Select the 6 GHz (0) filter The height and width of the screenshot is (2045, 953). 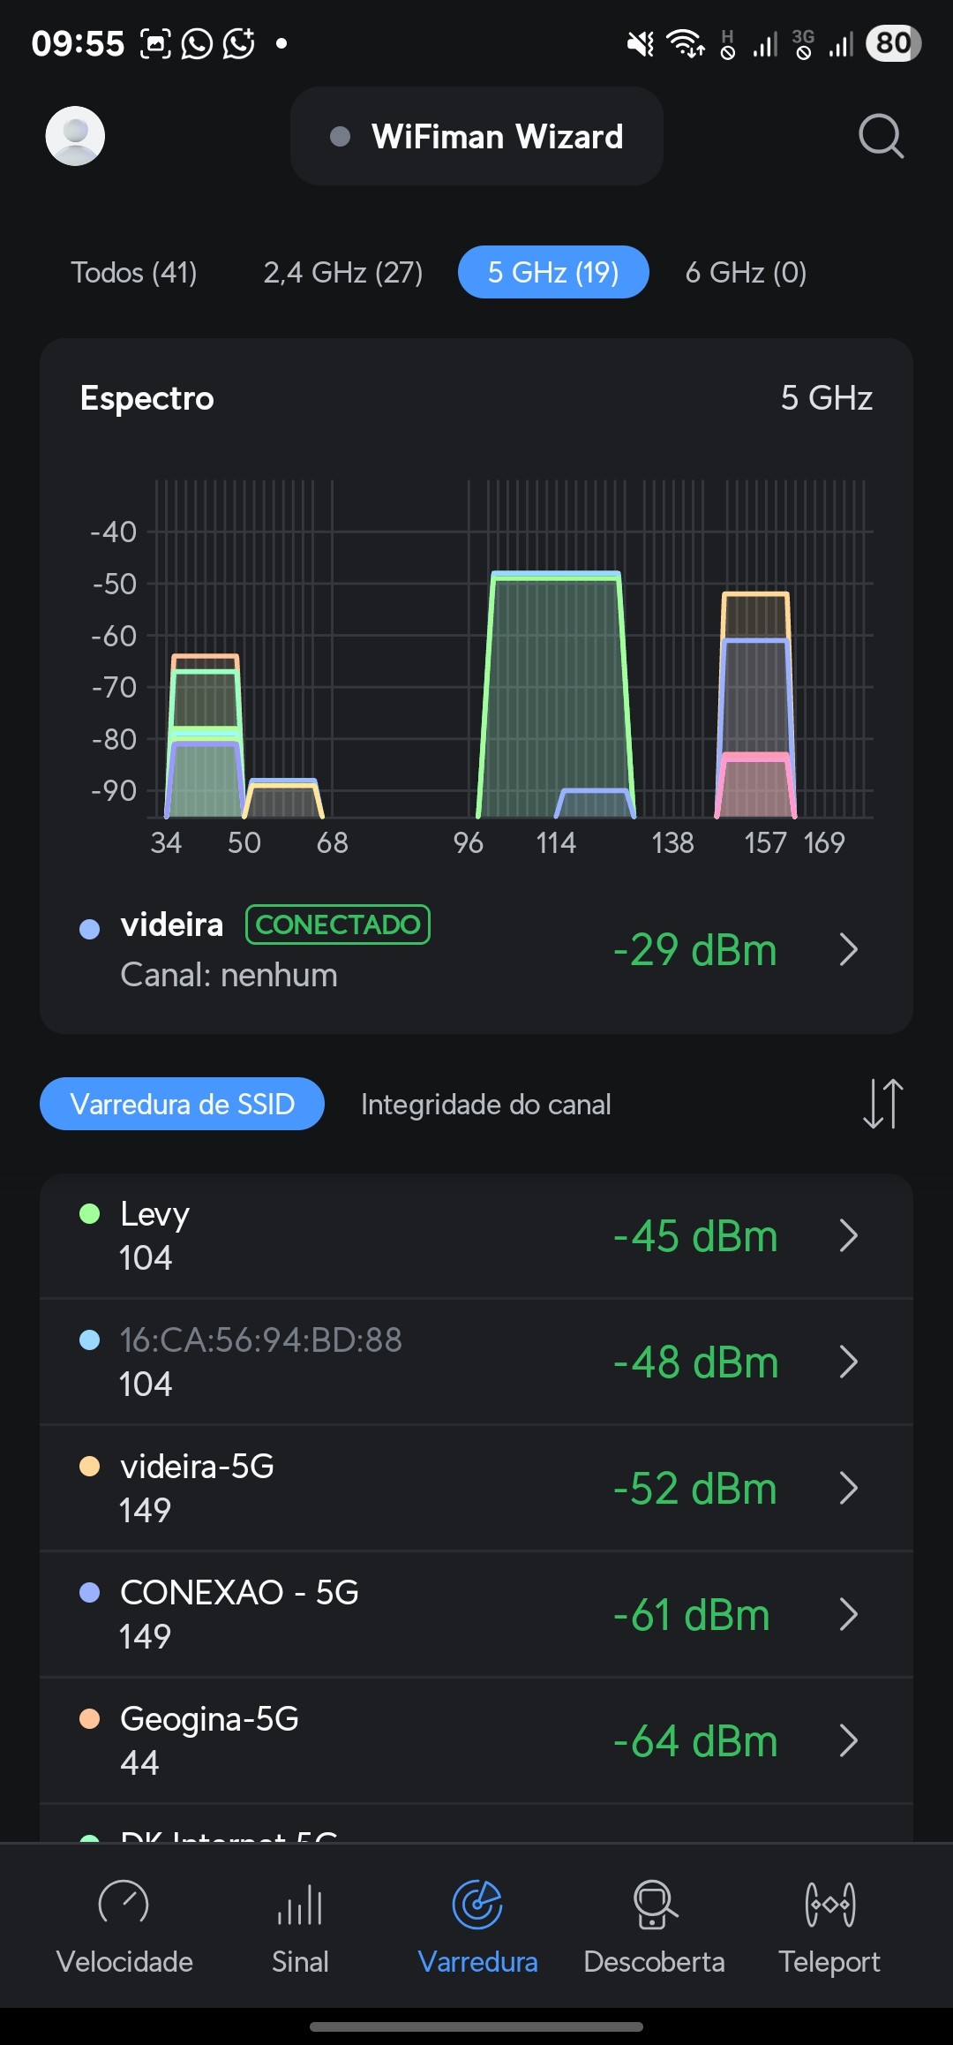tap(746, 272)
